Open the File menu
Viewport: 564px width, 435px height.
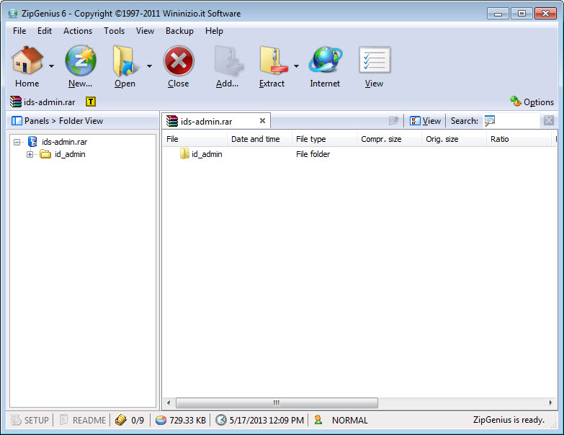pos(19,31)
